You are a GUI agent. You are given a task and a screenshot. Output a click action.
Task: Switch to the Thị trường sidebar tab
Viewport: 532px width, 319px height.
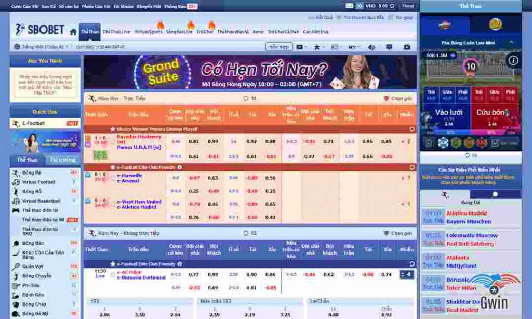[61, 160]
